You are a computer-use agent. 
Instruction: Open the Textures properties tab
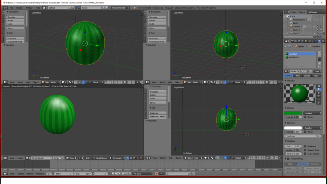tap(323, 41)
